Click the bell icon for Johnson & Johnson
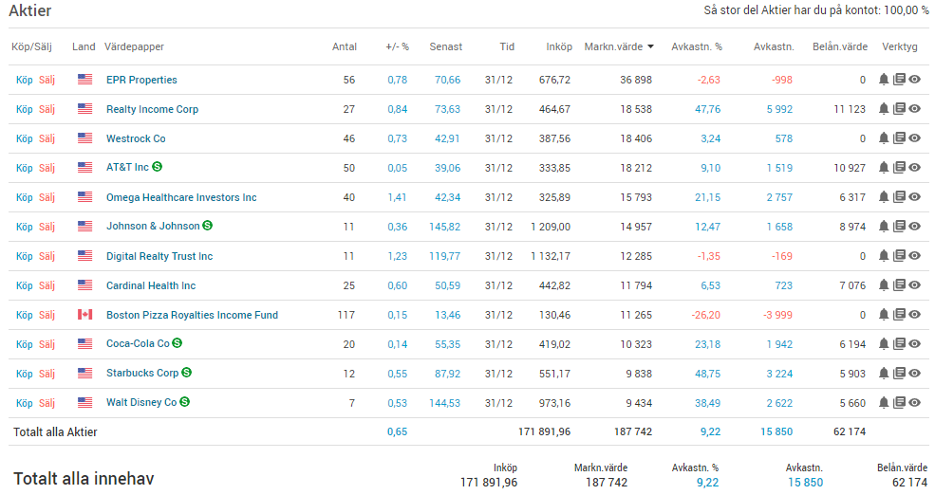 pos(884,227)
